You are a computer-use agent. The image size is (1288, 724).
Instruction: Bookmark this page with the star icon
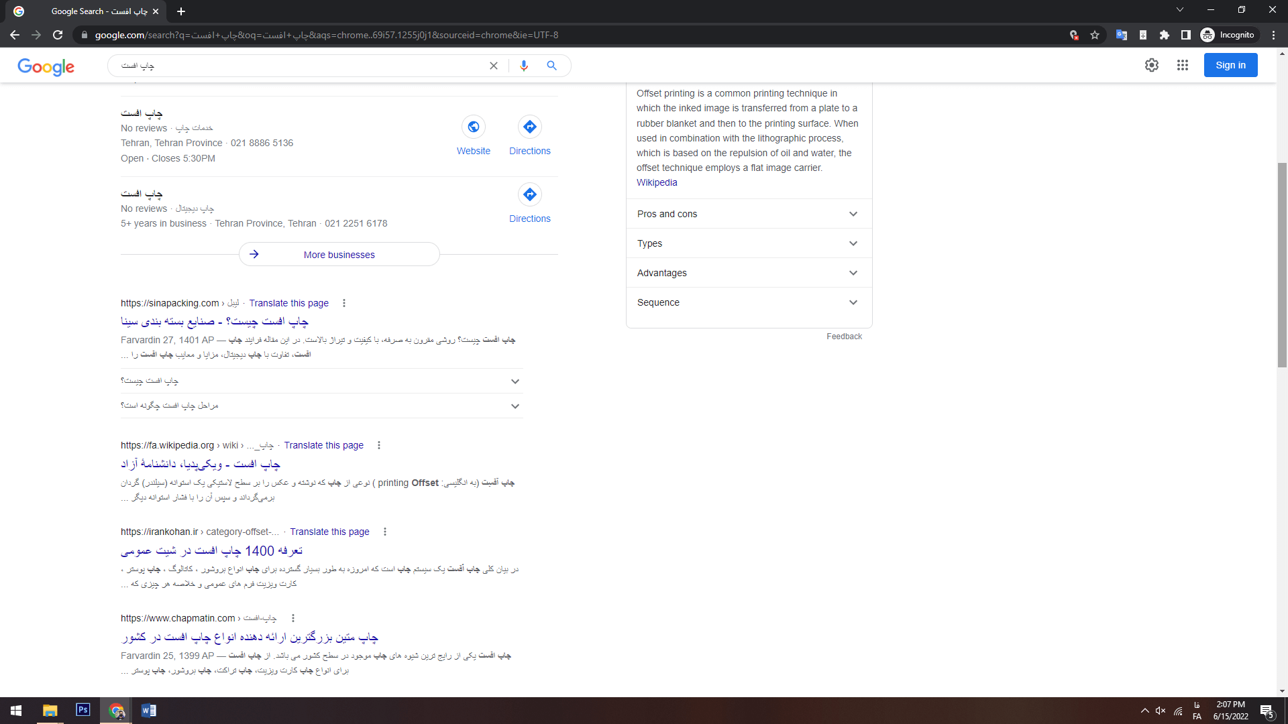1095,35
